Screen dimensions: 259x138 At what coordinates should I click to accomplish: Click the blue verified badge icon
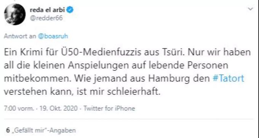pos(70,10)
